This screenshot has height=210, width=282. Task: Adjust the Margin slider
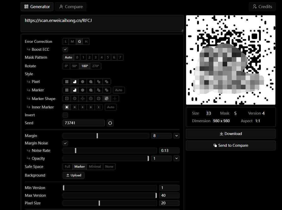point(106,136)
